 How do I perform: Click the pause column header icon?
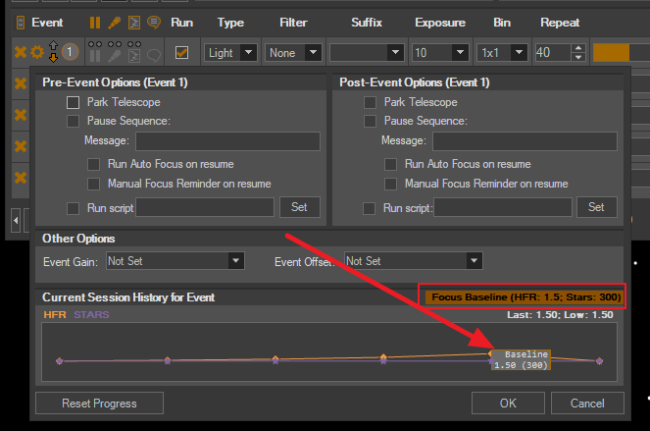pos(95,23)
